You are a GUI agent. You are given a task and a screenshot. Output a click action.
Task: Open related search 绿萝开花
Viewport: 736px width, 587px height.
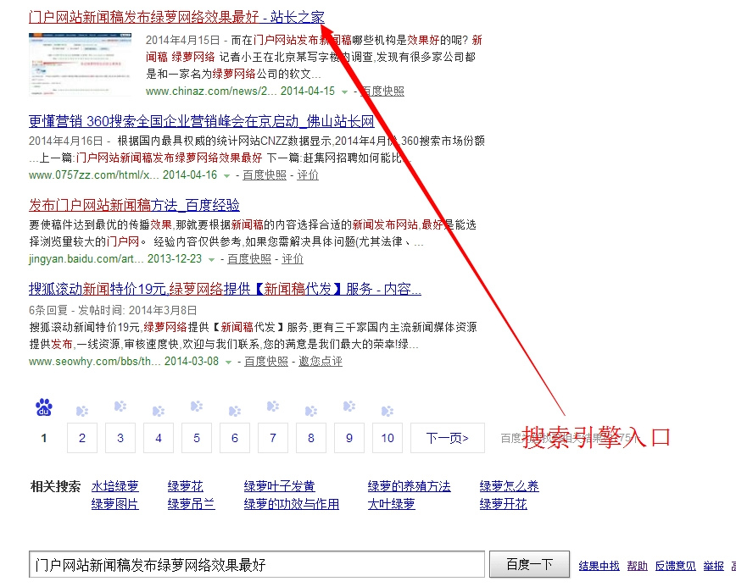[x=503, y=504]
